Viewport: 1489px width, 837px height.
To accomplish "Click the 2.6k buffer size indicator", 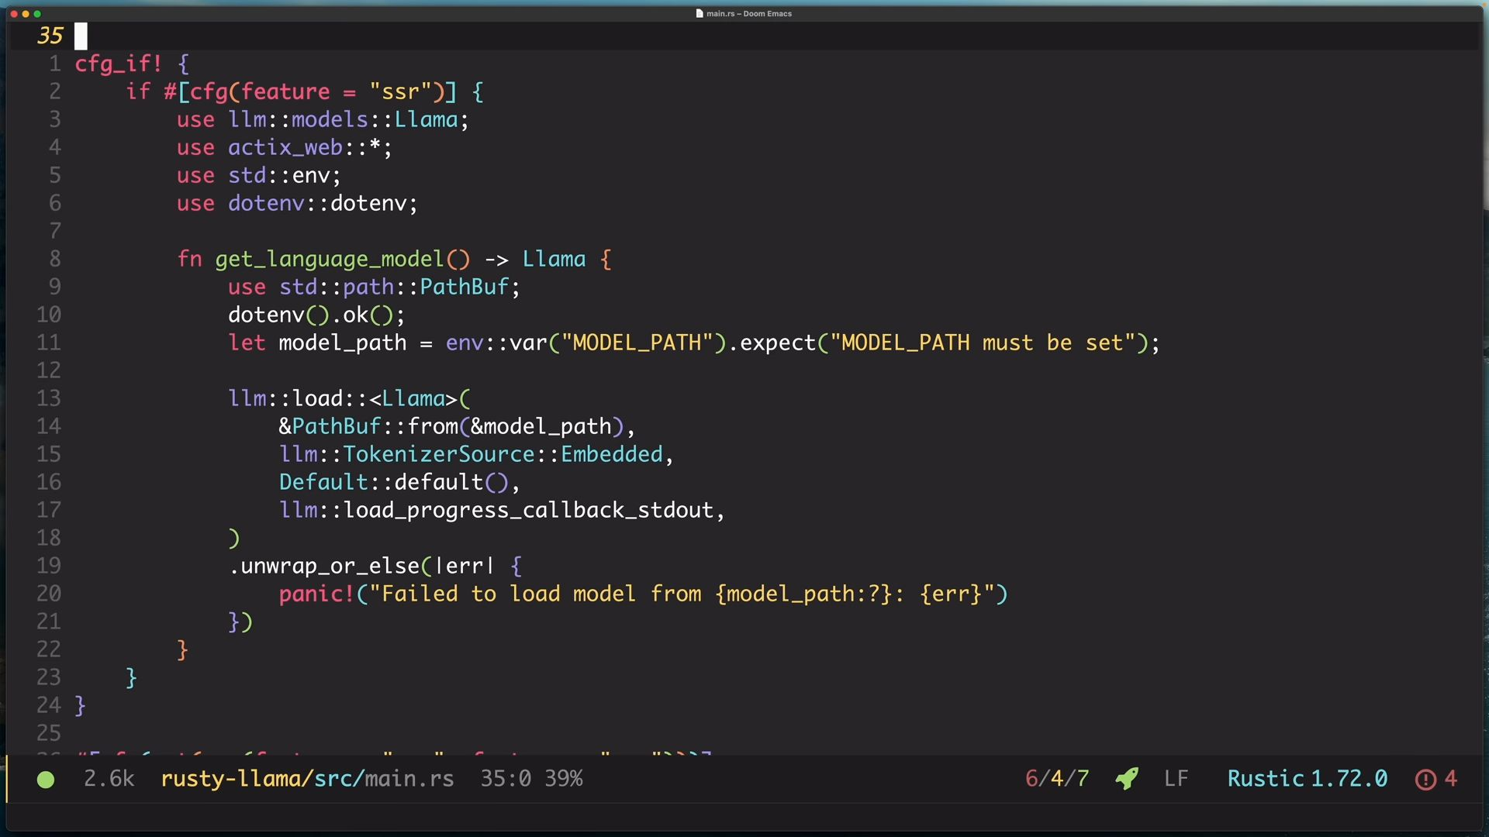I will tap(109, 778).
